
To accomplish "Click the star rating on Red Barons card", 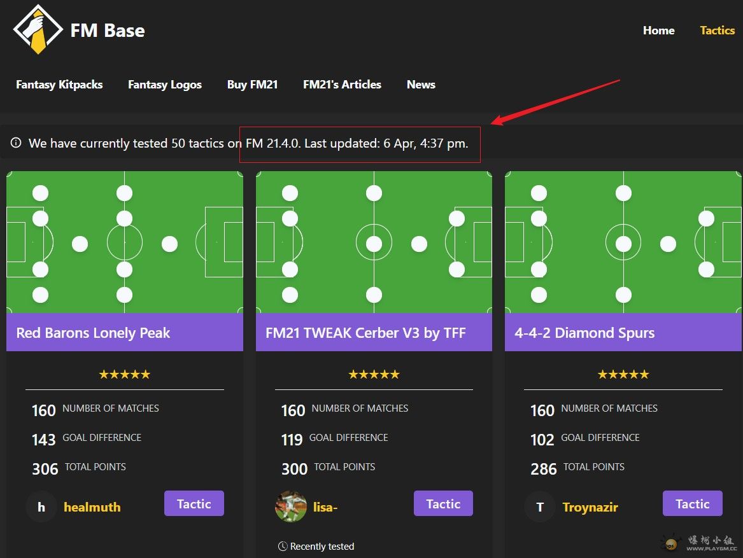I will pyautogui.click(x=125, y=374).
